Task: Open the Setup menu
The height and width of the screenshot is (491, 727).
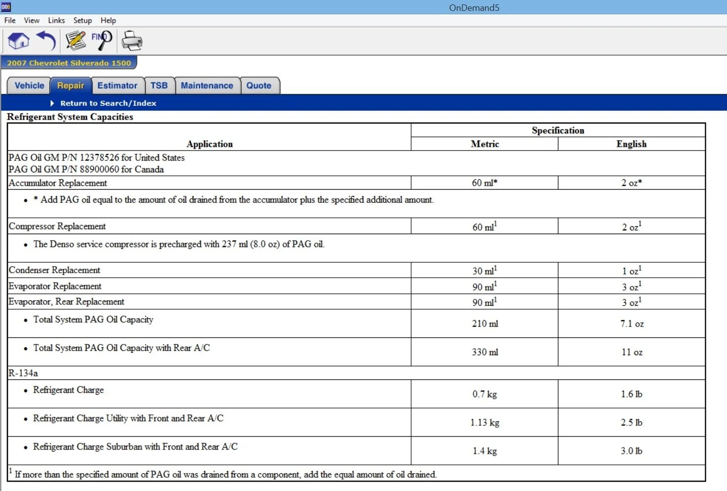Action: (83, 20)
